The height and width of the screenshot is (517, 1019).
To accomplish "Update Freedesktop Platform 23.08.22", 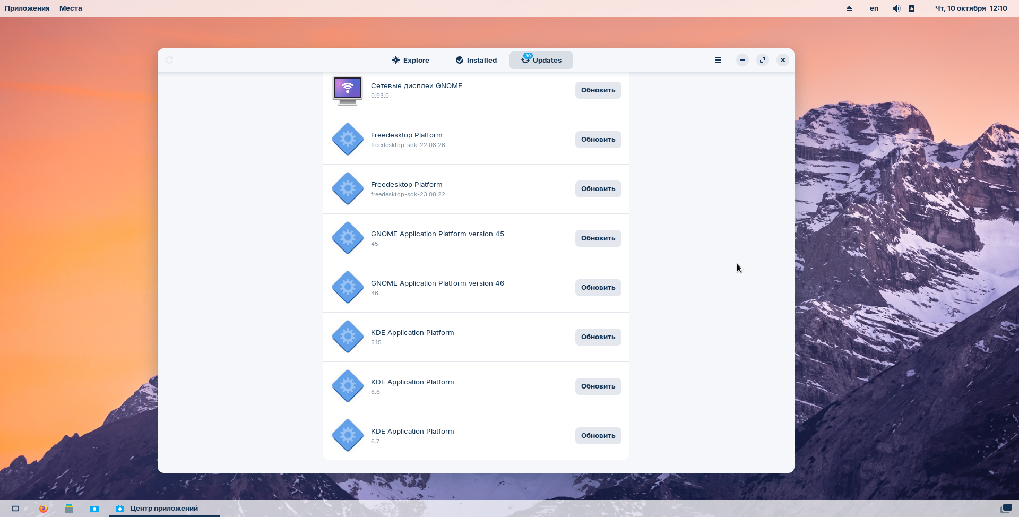I will [x=598, y=189].
